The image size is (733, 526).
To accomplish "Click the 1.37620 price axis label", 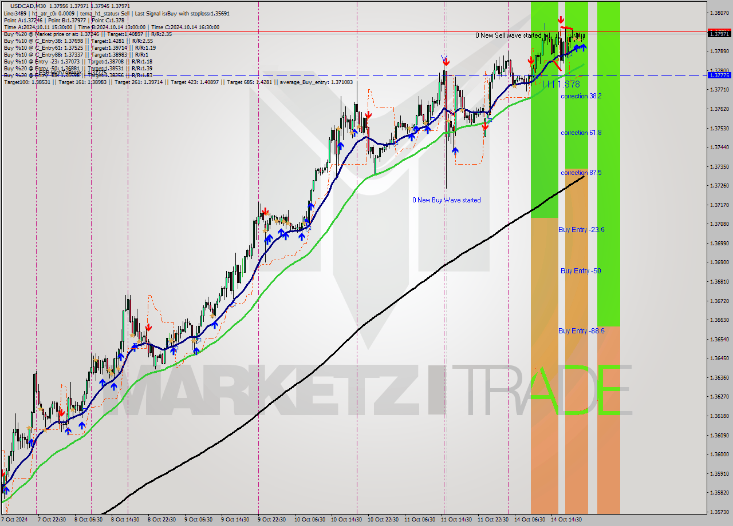I will click(719, 109).
